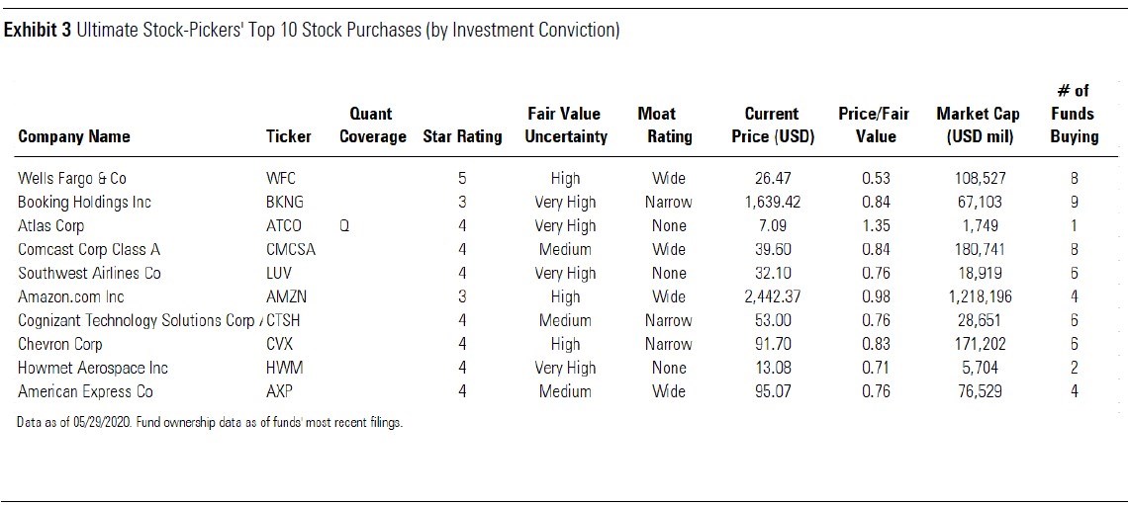Select Booking Holdings Inc row name
This screenshot has width=1128, height=505.
pyautogui.click(x=84, y=203)
